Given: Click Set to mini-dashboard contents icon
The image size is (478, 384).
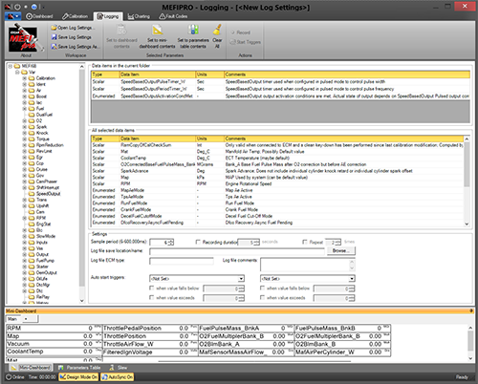Looking at the screenshot, I should point(157,30).
